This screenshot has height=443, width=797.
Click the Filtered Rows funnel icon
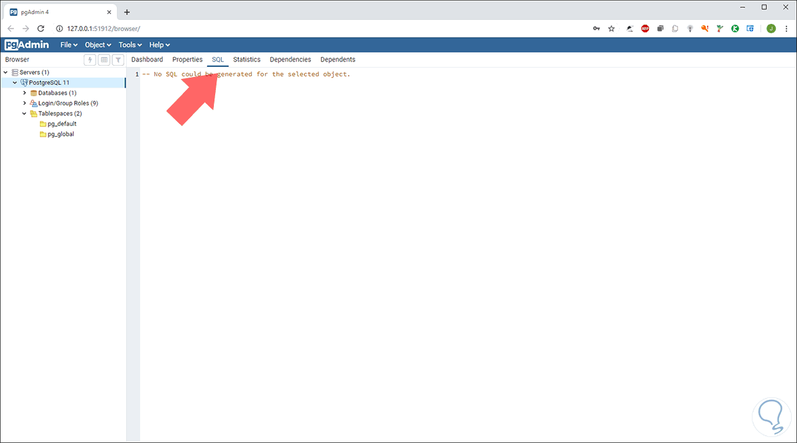coord(118,60)
